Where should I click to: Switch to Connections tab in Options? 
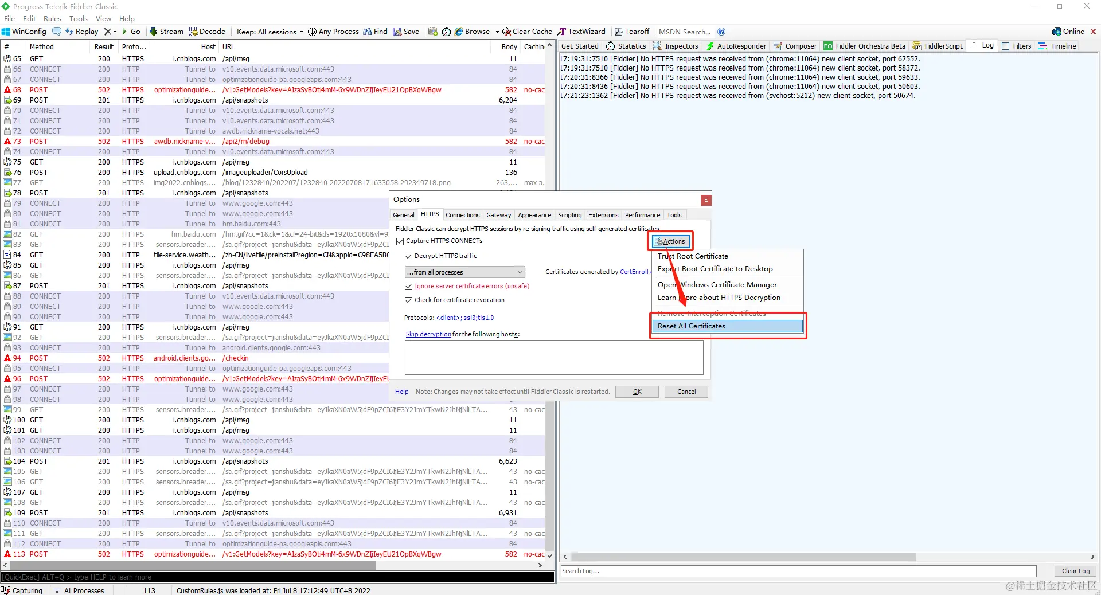pos(462,215)
